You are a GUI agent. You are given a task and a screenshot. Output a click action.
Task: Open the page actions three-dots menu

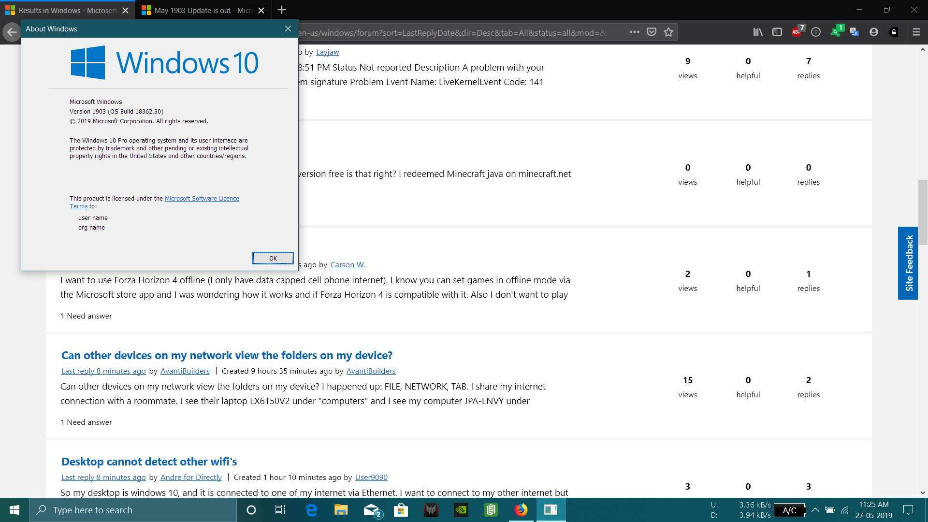point(635,32)
